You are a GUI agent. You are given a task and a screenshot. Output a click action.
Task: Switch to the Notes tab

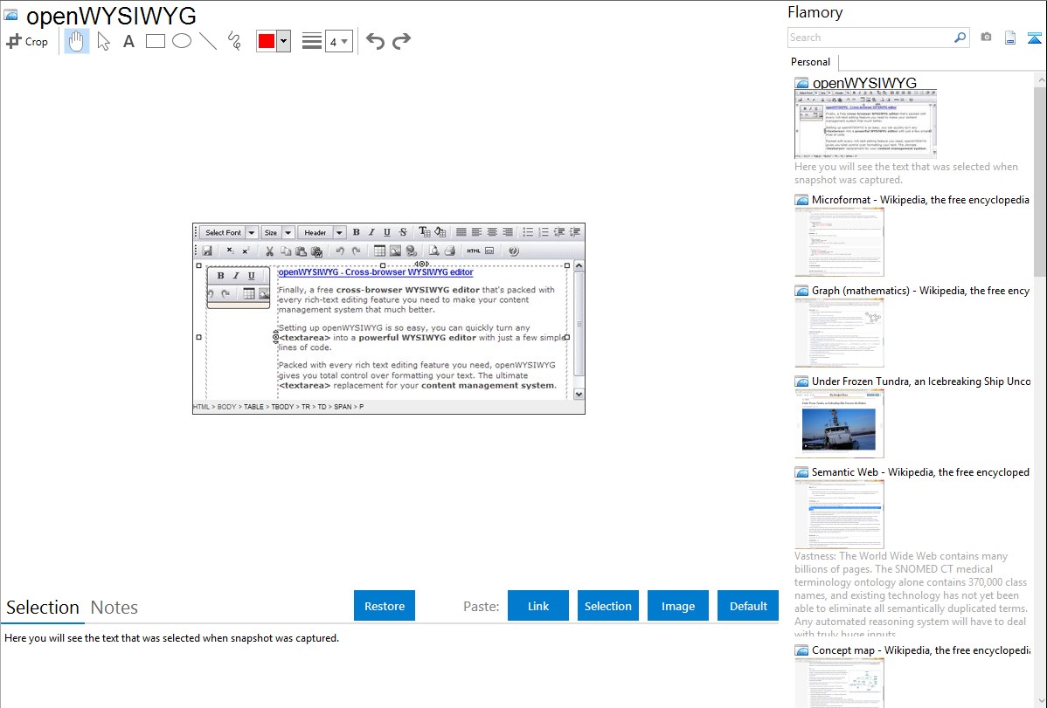tap(114, 608)
